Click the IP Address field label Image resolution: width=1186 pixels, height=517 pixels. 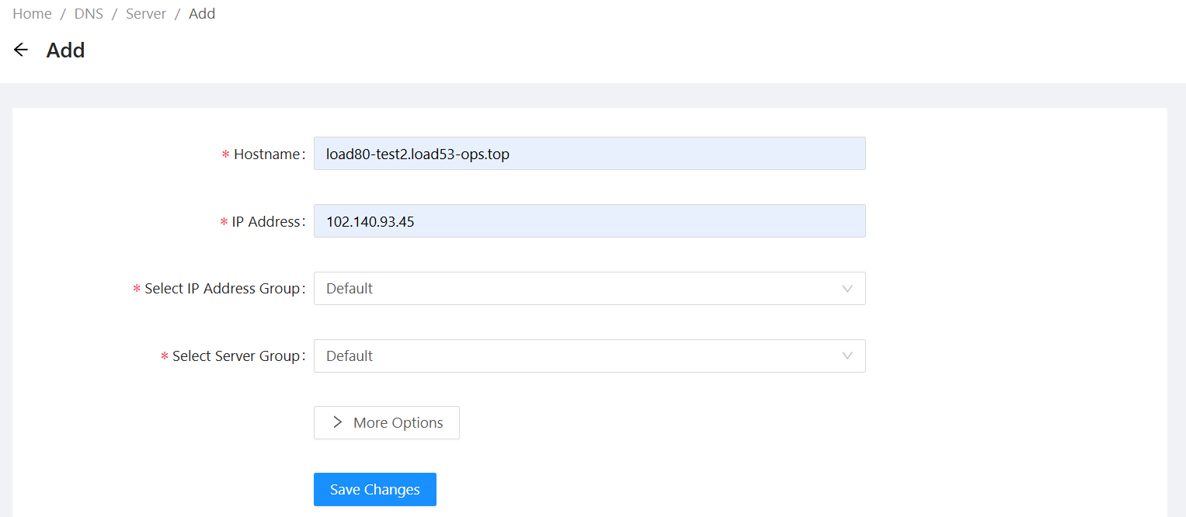click(266, 222)
